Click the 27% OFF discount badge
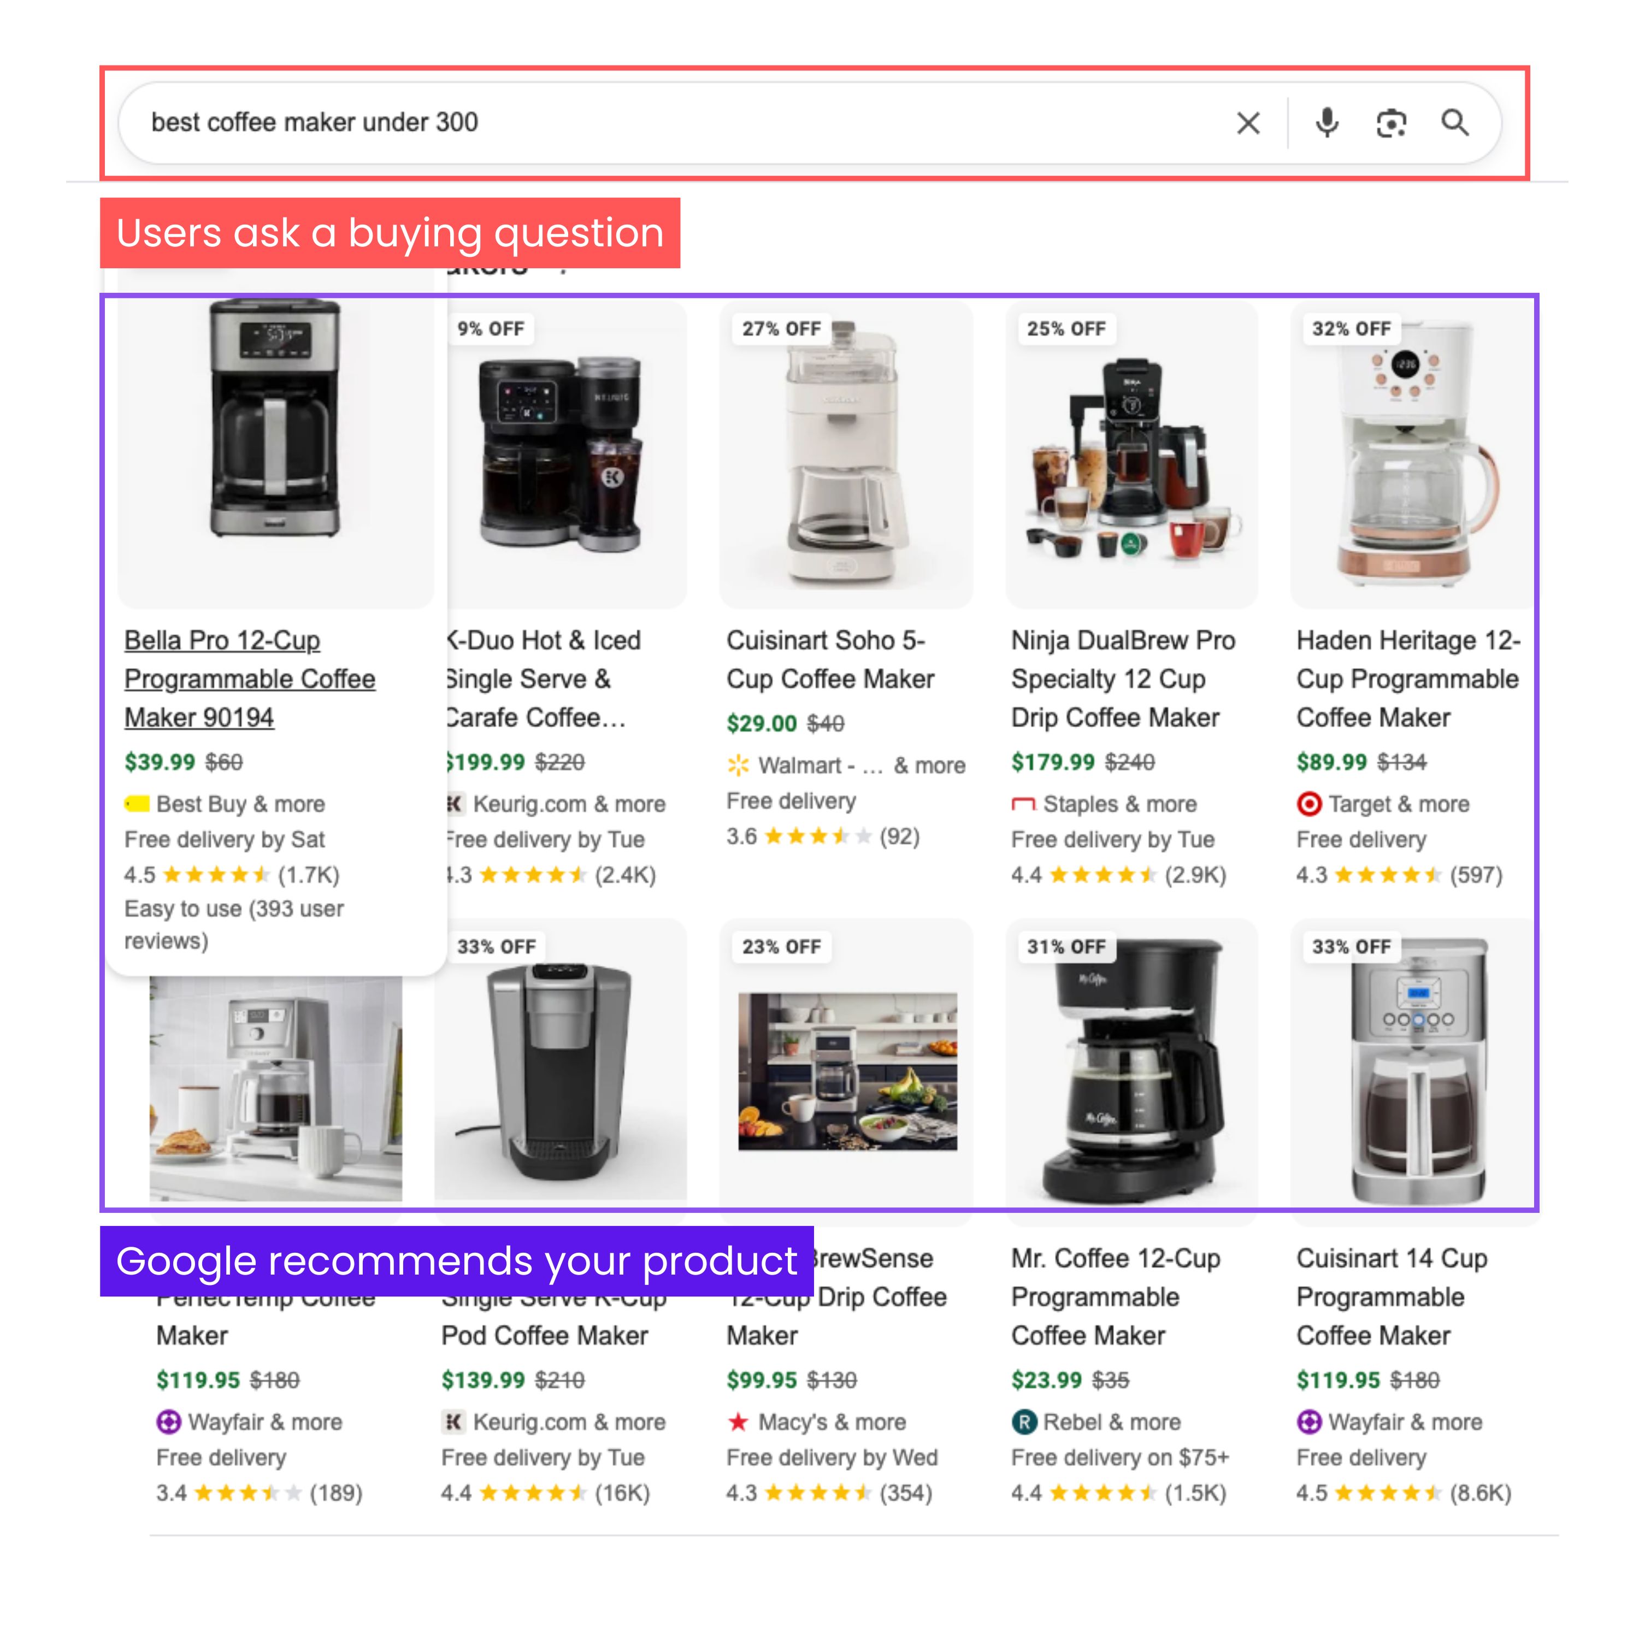Image resolution: width=1639 pixels, height=1639 pixels. tap(781, 328)
